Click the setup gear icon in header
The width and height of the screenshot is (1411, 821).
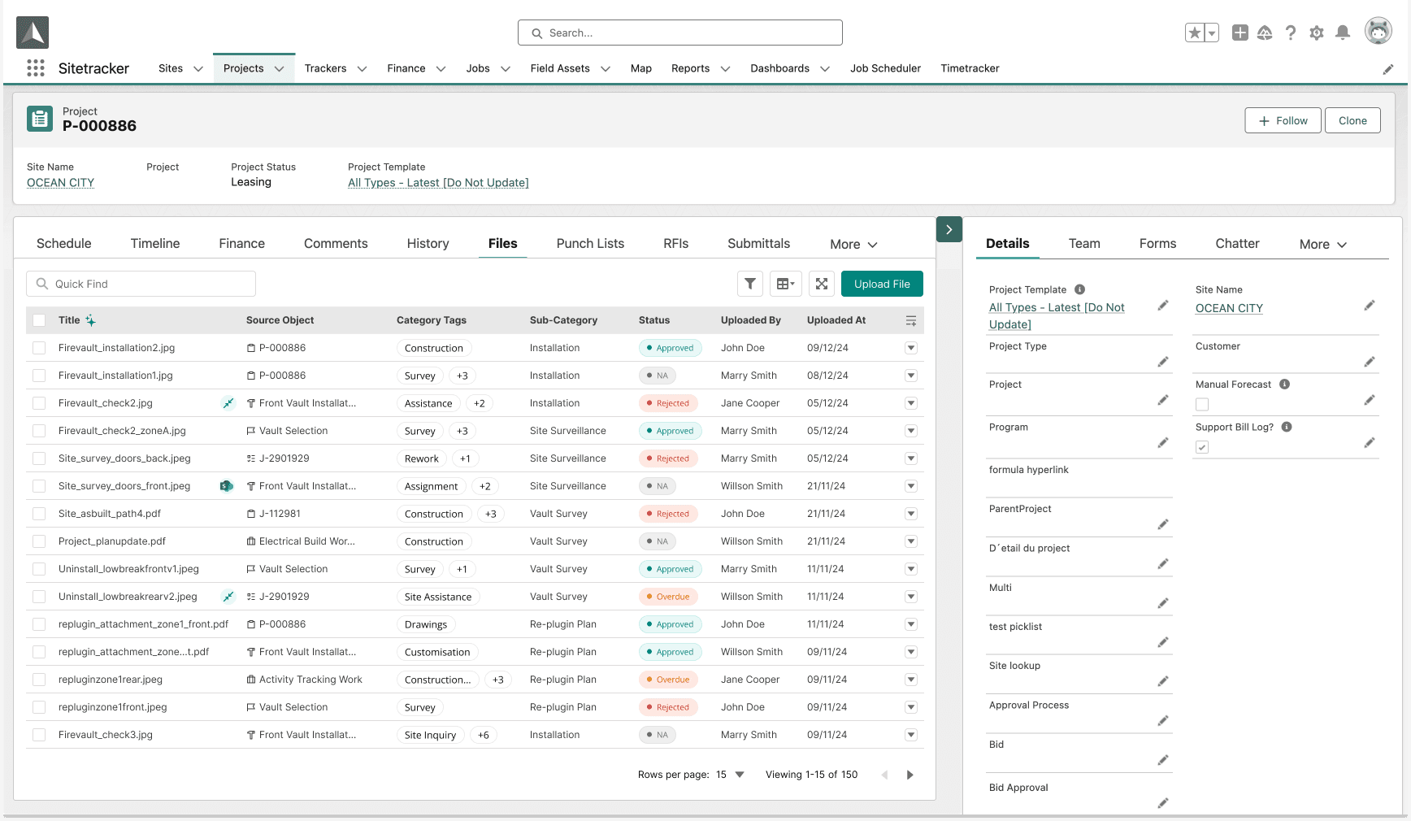pos(1317,33)
